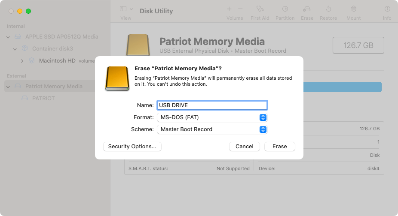
Task: Click the Partition toolbar icon
Action: (x=285, y=9)
